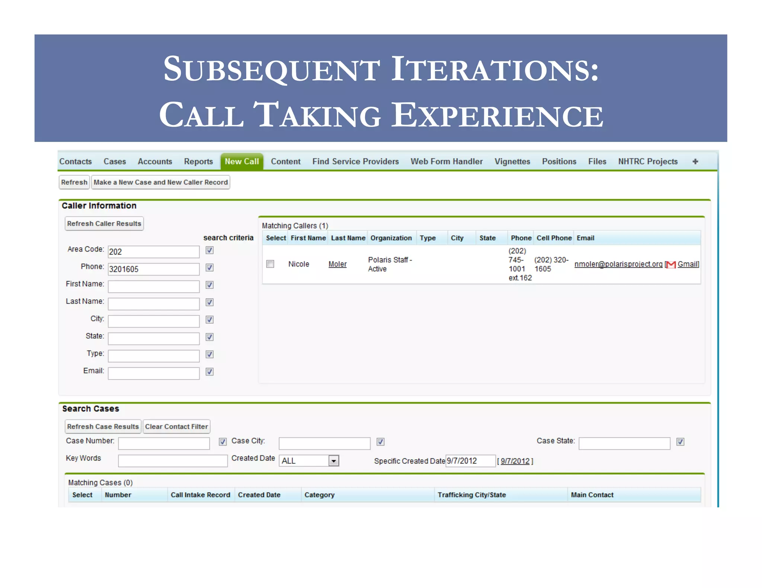Click the State input field

154,338
